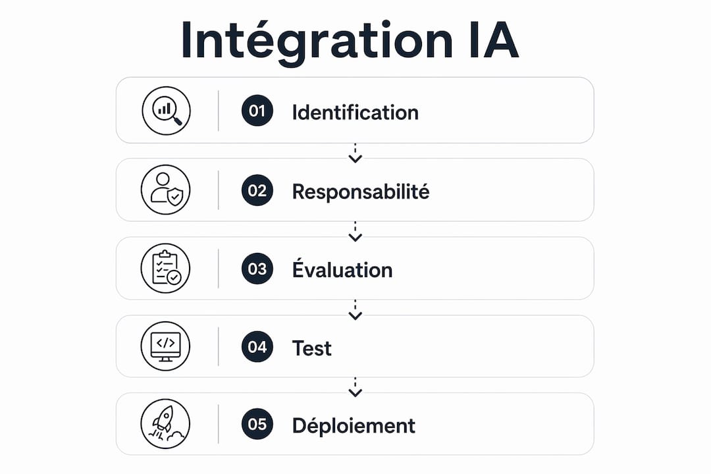Open the Identification step label

355,113
